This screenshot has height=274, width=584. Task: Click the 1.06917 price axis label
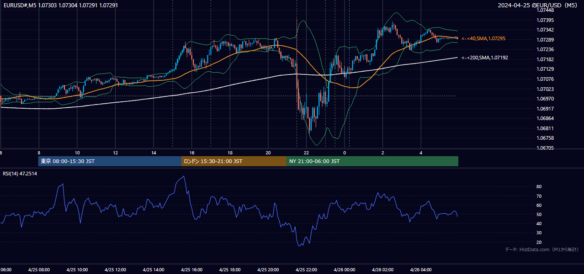tap(545, 109)
